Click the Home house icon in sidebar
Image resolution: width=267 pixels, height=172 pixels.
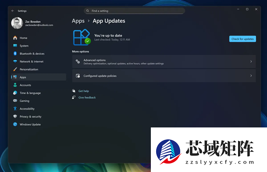click(x=15, y=38)
